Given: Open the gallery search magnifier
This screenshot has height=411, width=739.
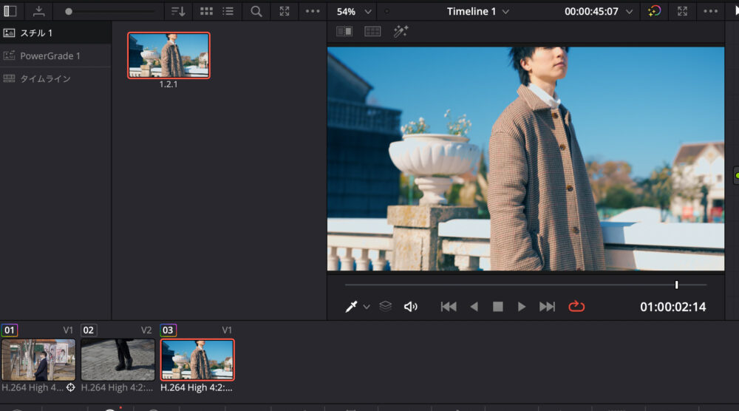Looking at the screenshot, I should tap(256, 11).
